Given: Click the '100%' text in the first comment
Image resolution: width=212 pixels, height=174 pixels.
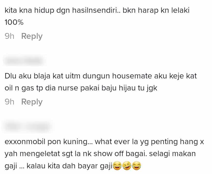Looking at the screenshot, I should [14, 22].
